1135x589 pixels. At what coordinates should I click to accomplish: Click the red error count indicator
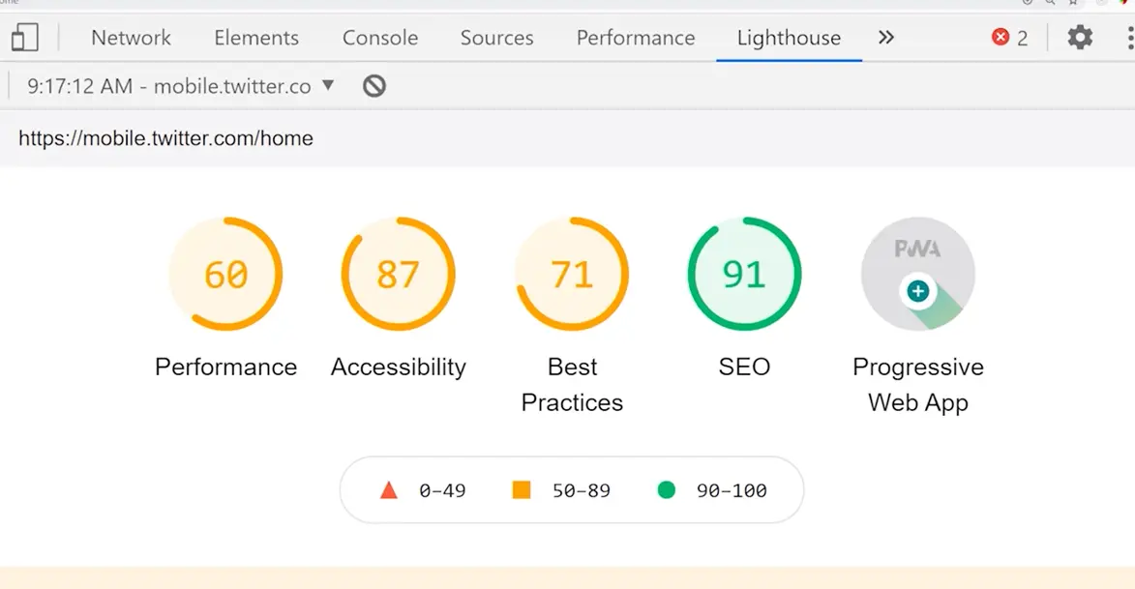click(x=1009, y=38)
